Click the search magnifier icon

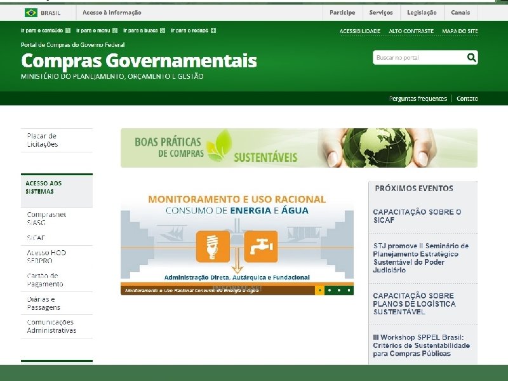(x=472, y=58)
